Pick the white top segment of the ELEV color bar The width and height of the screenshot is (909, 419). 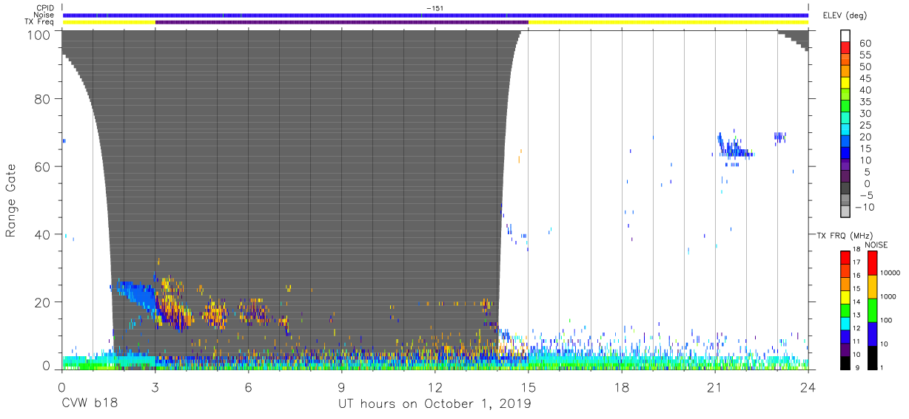(845, 37)
